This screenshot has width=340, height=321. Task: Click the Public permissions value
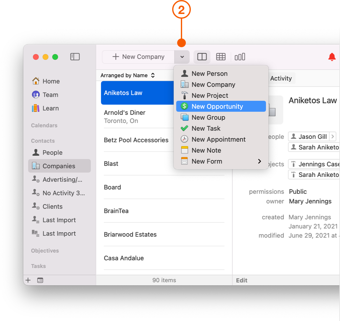point(298,192)
